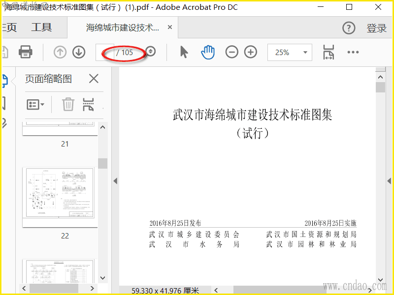
Task: Open more tools ellipsis menu
Action: [x=353, y=52]
